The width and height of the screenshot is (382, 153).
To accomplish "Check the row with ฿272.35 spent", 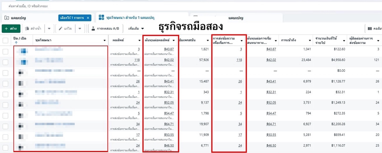I will pyautogui.click(x=5, y=116).
